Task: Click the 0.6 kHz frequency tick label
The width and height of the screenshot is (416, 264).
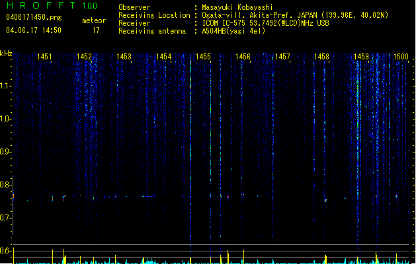Action: 5,251
